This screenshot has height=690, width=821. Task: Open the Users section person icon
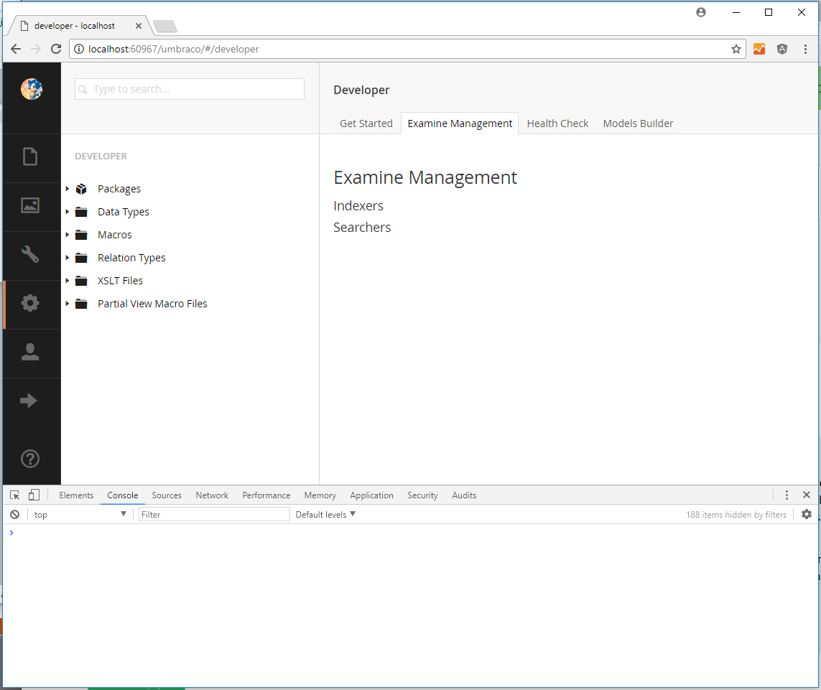pyautogui.click(x=30, y=352)
